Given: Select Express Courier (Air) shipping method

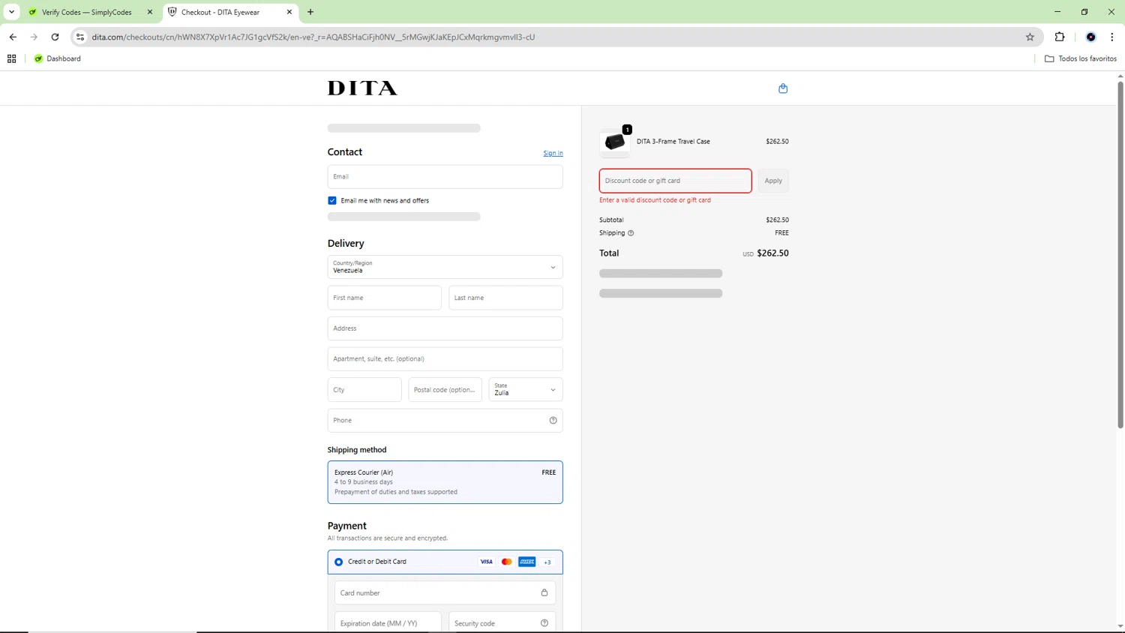Looking at the screenshot, I should (x=445, y=482).
